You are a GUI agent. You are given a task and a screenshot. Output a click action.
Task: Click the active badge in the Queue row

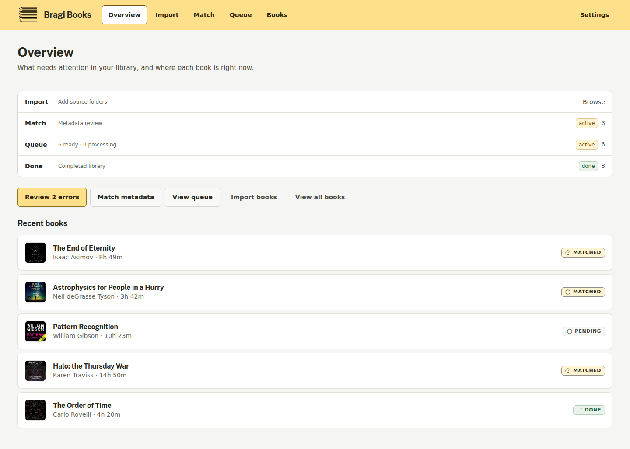pos(587,145)
